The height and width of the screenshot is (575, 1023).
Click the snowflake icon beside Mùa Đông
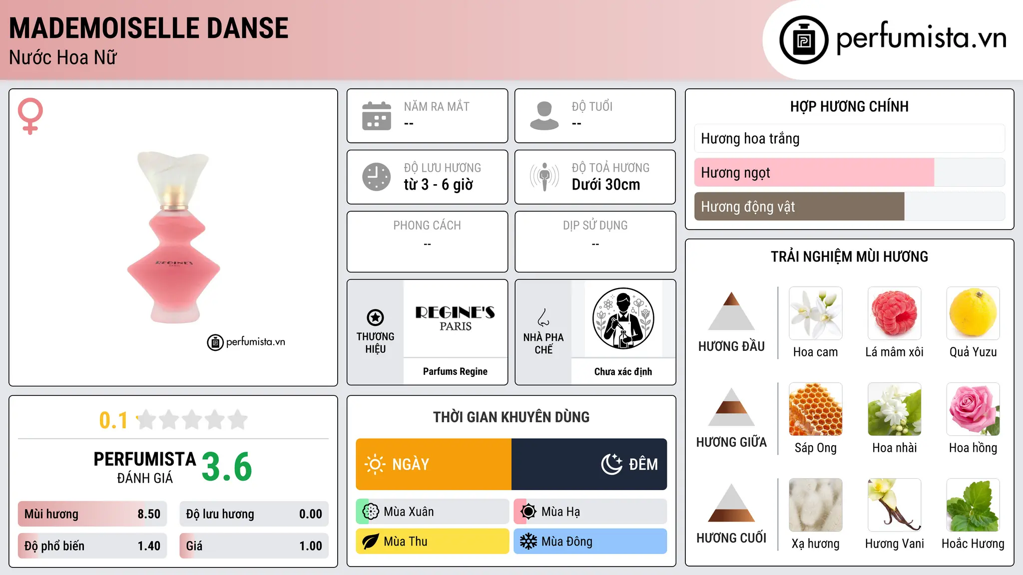click(528, 542)
